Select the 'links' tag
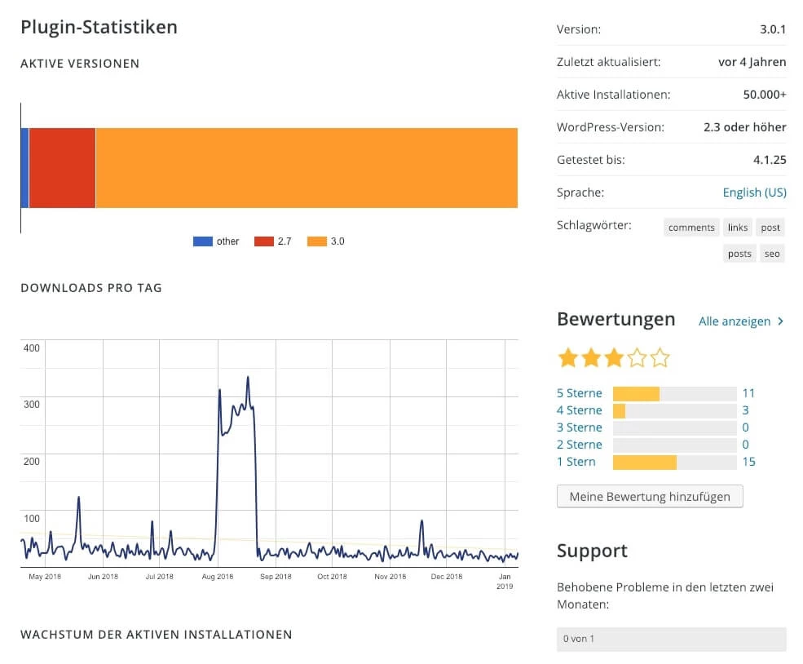The height and width of the screenshot is (664, 803). 738,228
